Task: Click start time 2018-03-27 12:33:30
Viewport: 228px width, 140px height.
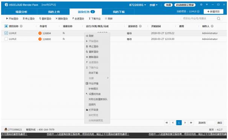Action: 163,39
